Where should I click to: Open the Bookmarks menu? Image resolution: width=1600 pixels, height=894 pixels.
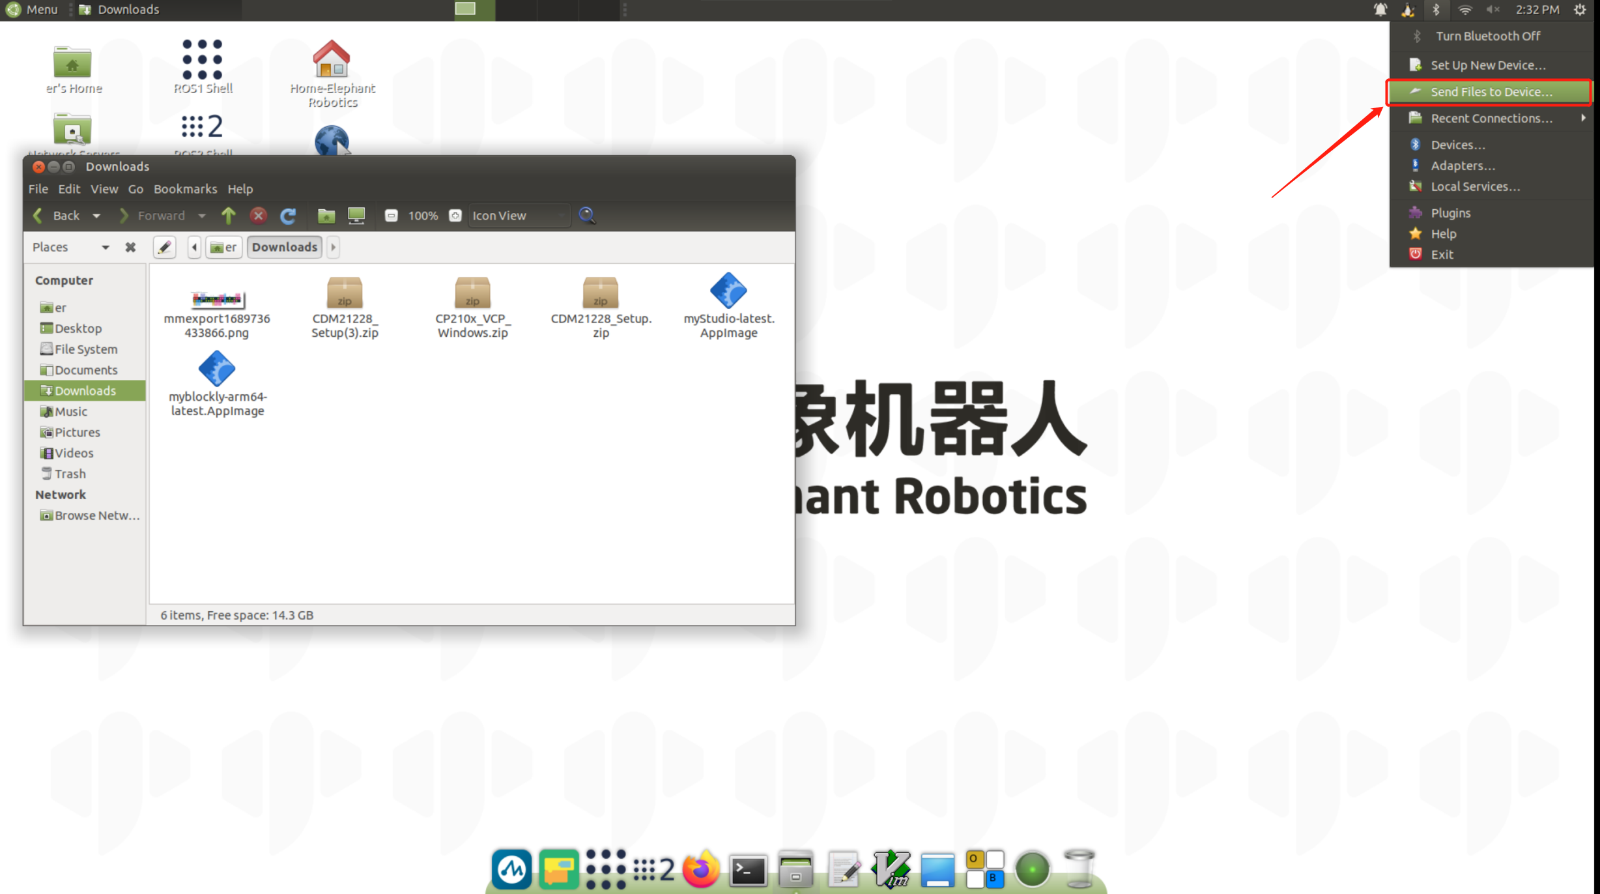coord(185,189)
